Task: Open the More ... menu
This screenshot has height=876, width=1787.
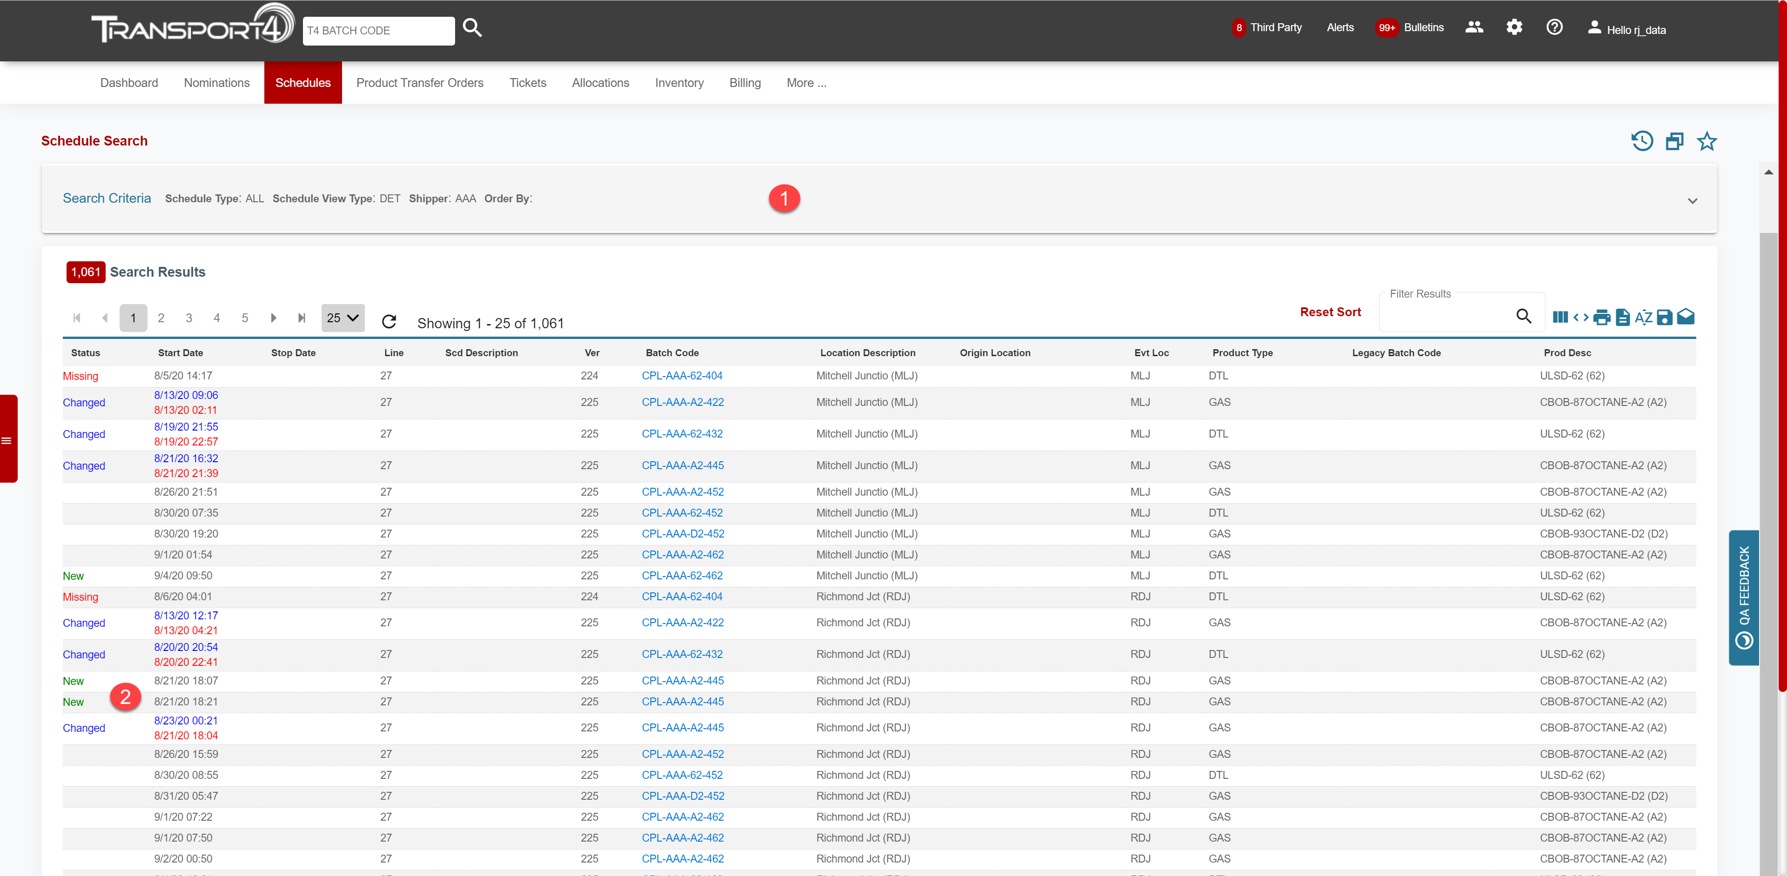Action: (806, 83)
